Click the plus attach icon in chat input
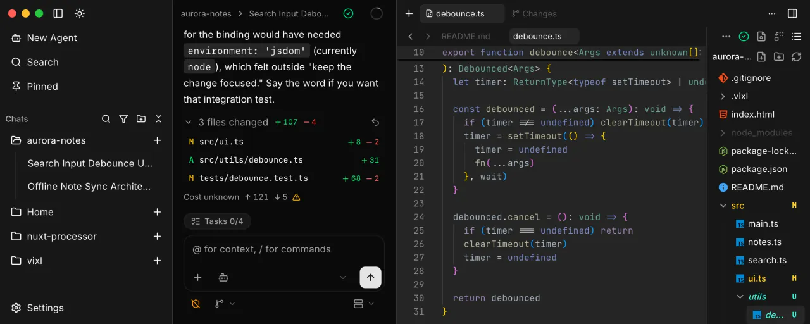 pos(197,277)
